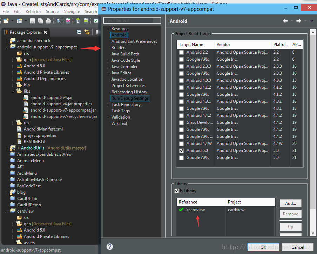317x254 pixels.
Task: Open the Android SDK Manager toolbar icon
Action: pos(78,21)
